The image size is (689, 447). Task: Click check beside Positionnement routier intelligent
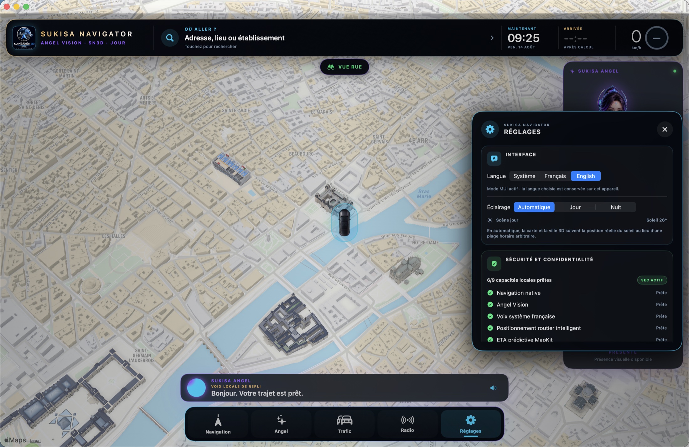click(490, 328)
